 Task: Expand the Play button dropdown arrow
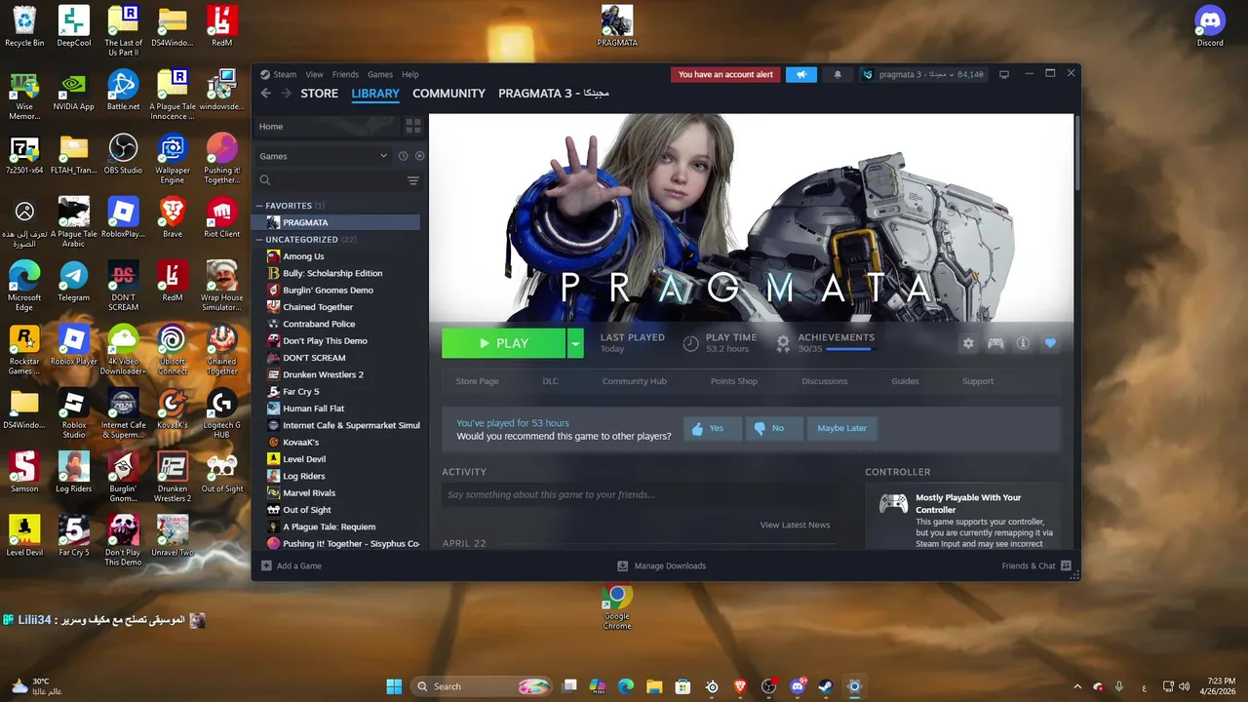(x=575, y=343)
